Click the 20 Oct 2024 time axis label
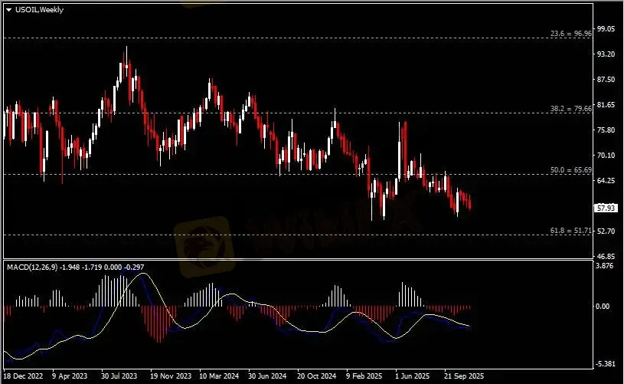 click(x=317, y=377)
